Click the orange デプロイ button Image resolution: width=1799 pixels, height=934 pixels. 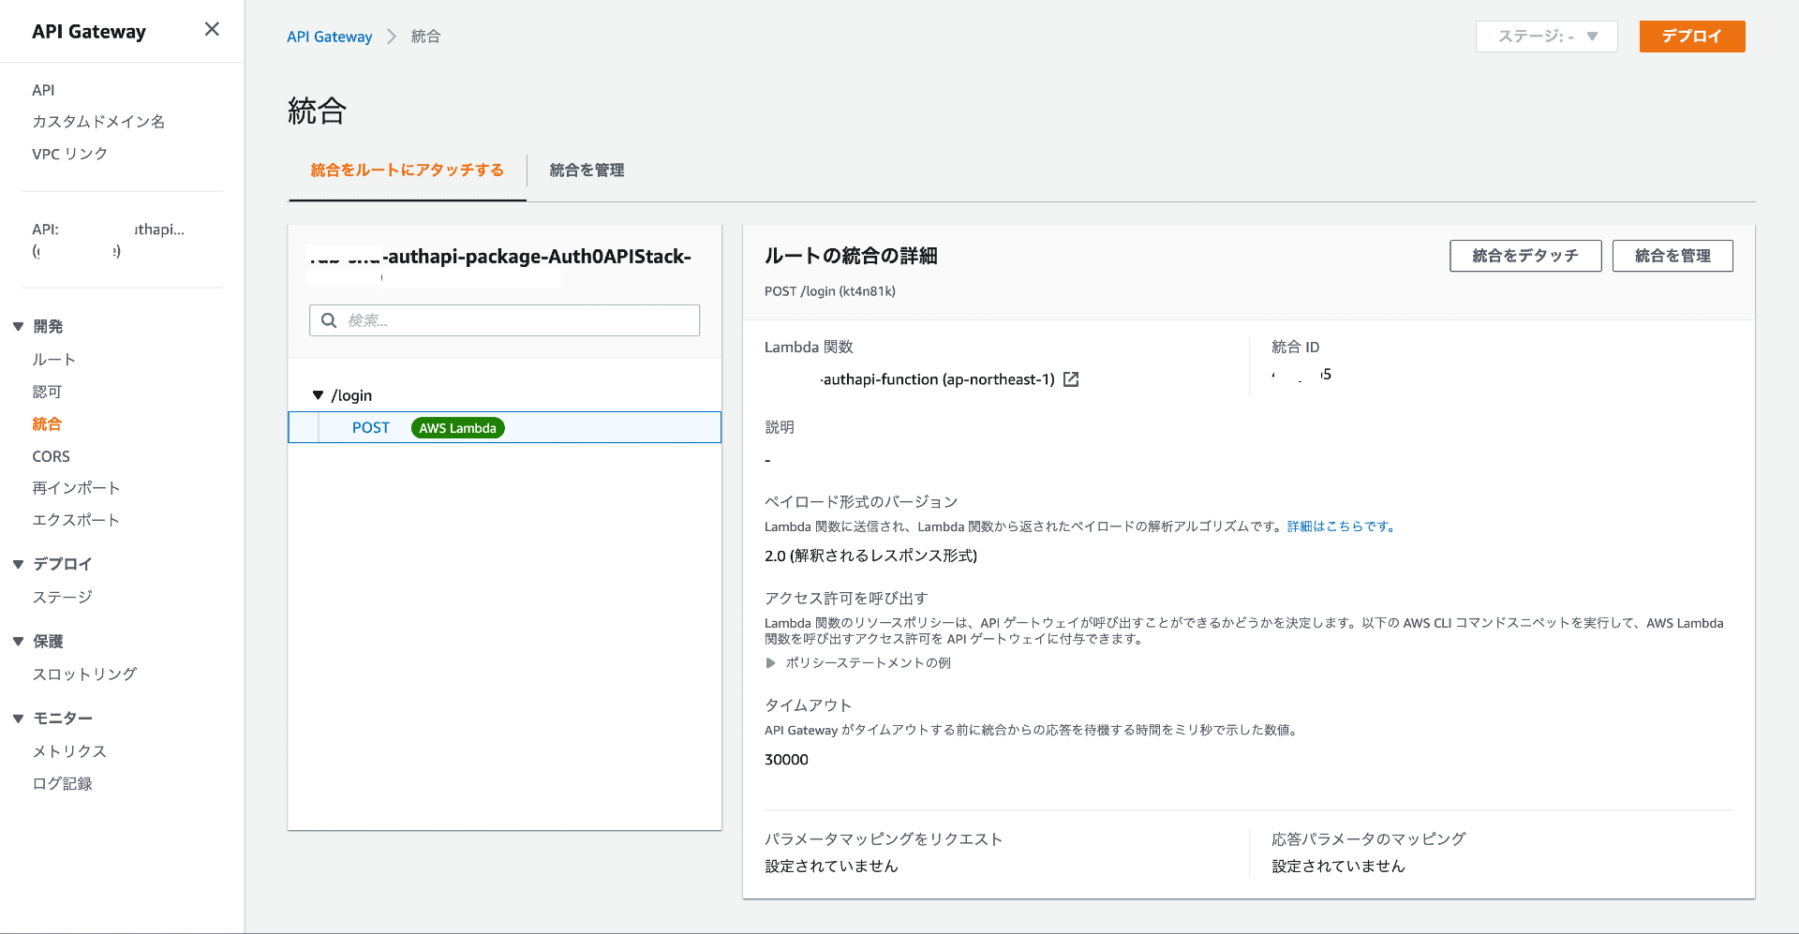[x=1691, y=36]
